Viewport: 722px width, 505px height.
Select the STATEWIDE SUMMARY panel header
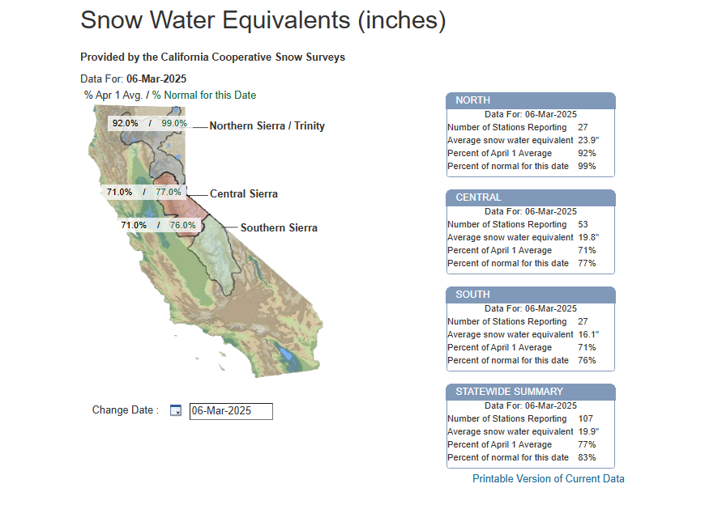pos(530,392)
